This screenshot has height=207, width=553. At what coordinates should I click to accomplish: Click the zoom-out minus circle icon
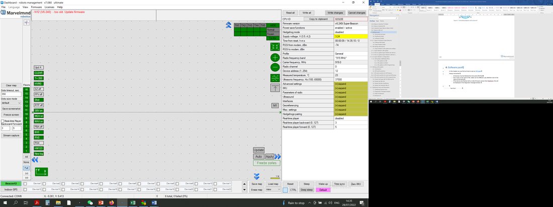(275, 67)
